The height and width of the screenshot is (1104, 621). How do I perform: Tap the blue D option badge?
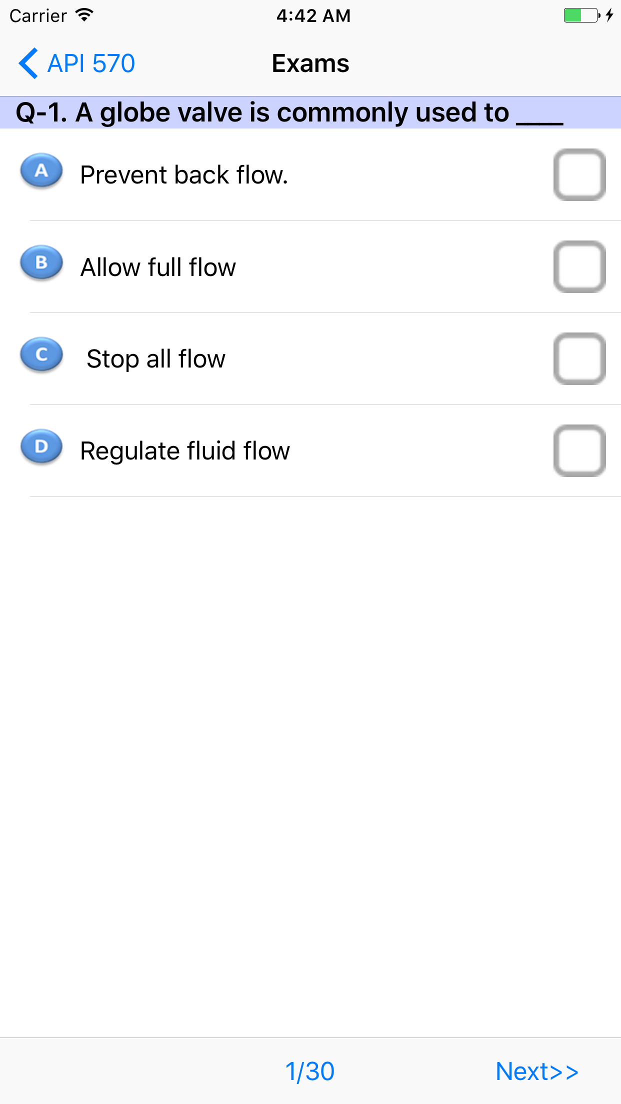pyautogui.click(x=41, y=446)
